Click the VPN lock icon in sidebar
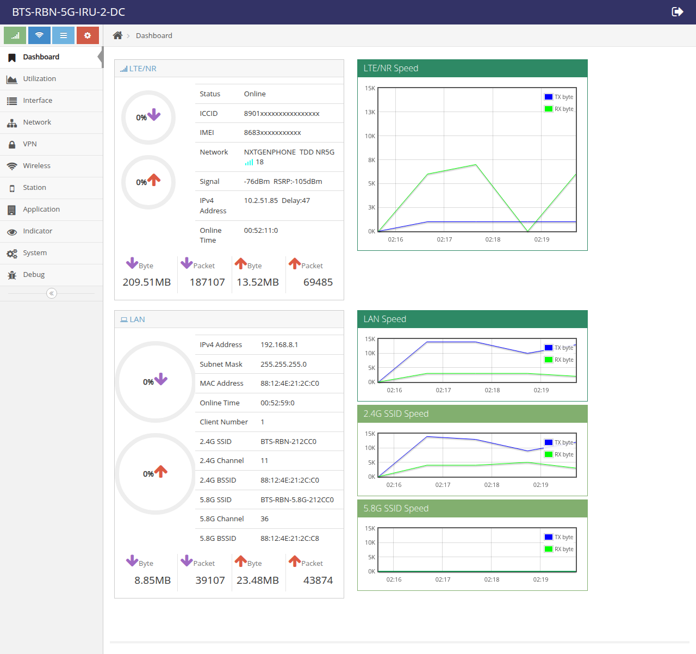The height and width of the screenshot is (654, 696). coord(12,145)
